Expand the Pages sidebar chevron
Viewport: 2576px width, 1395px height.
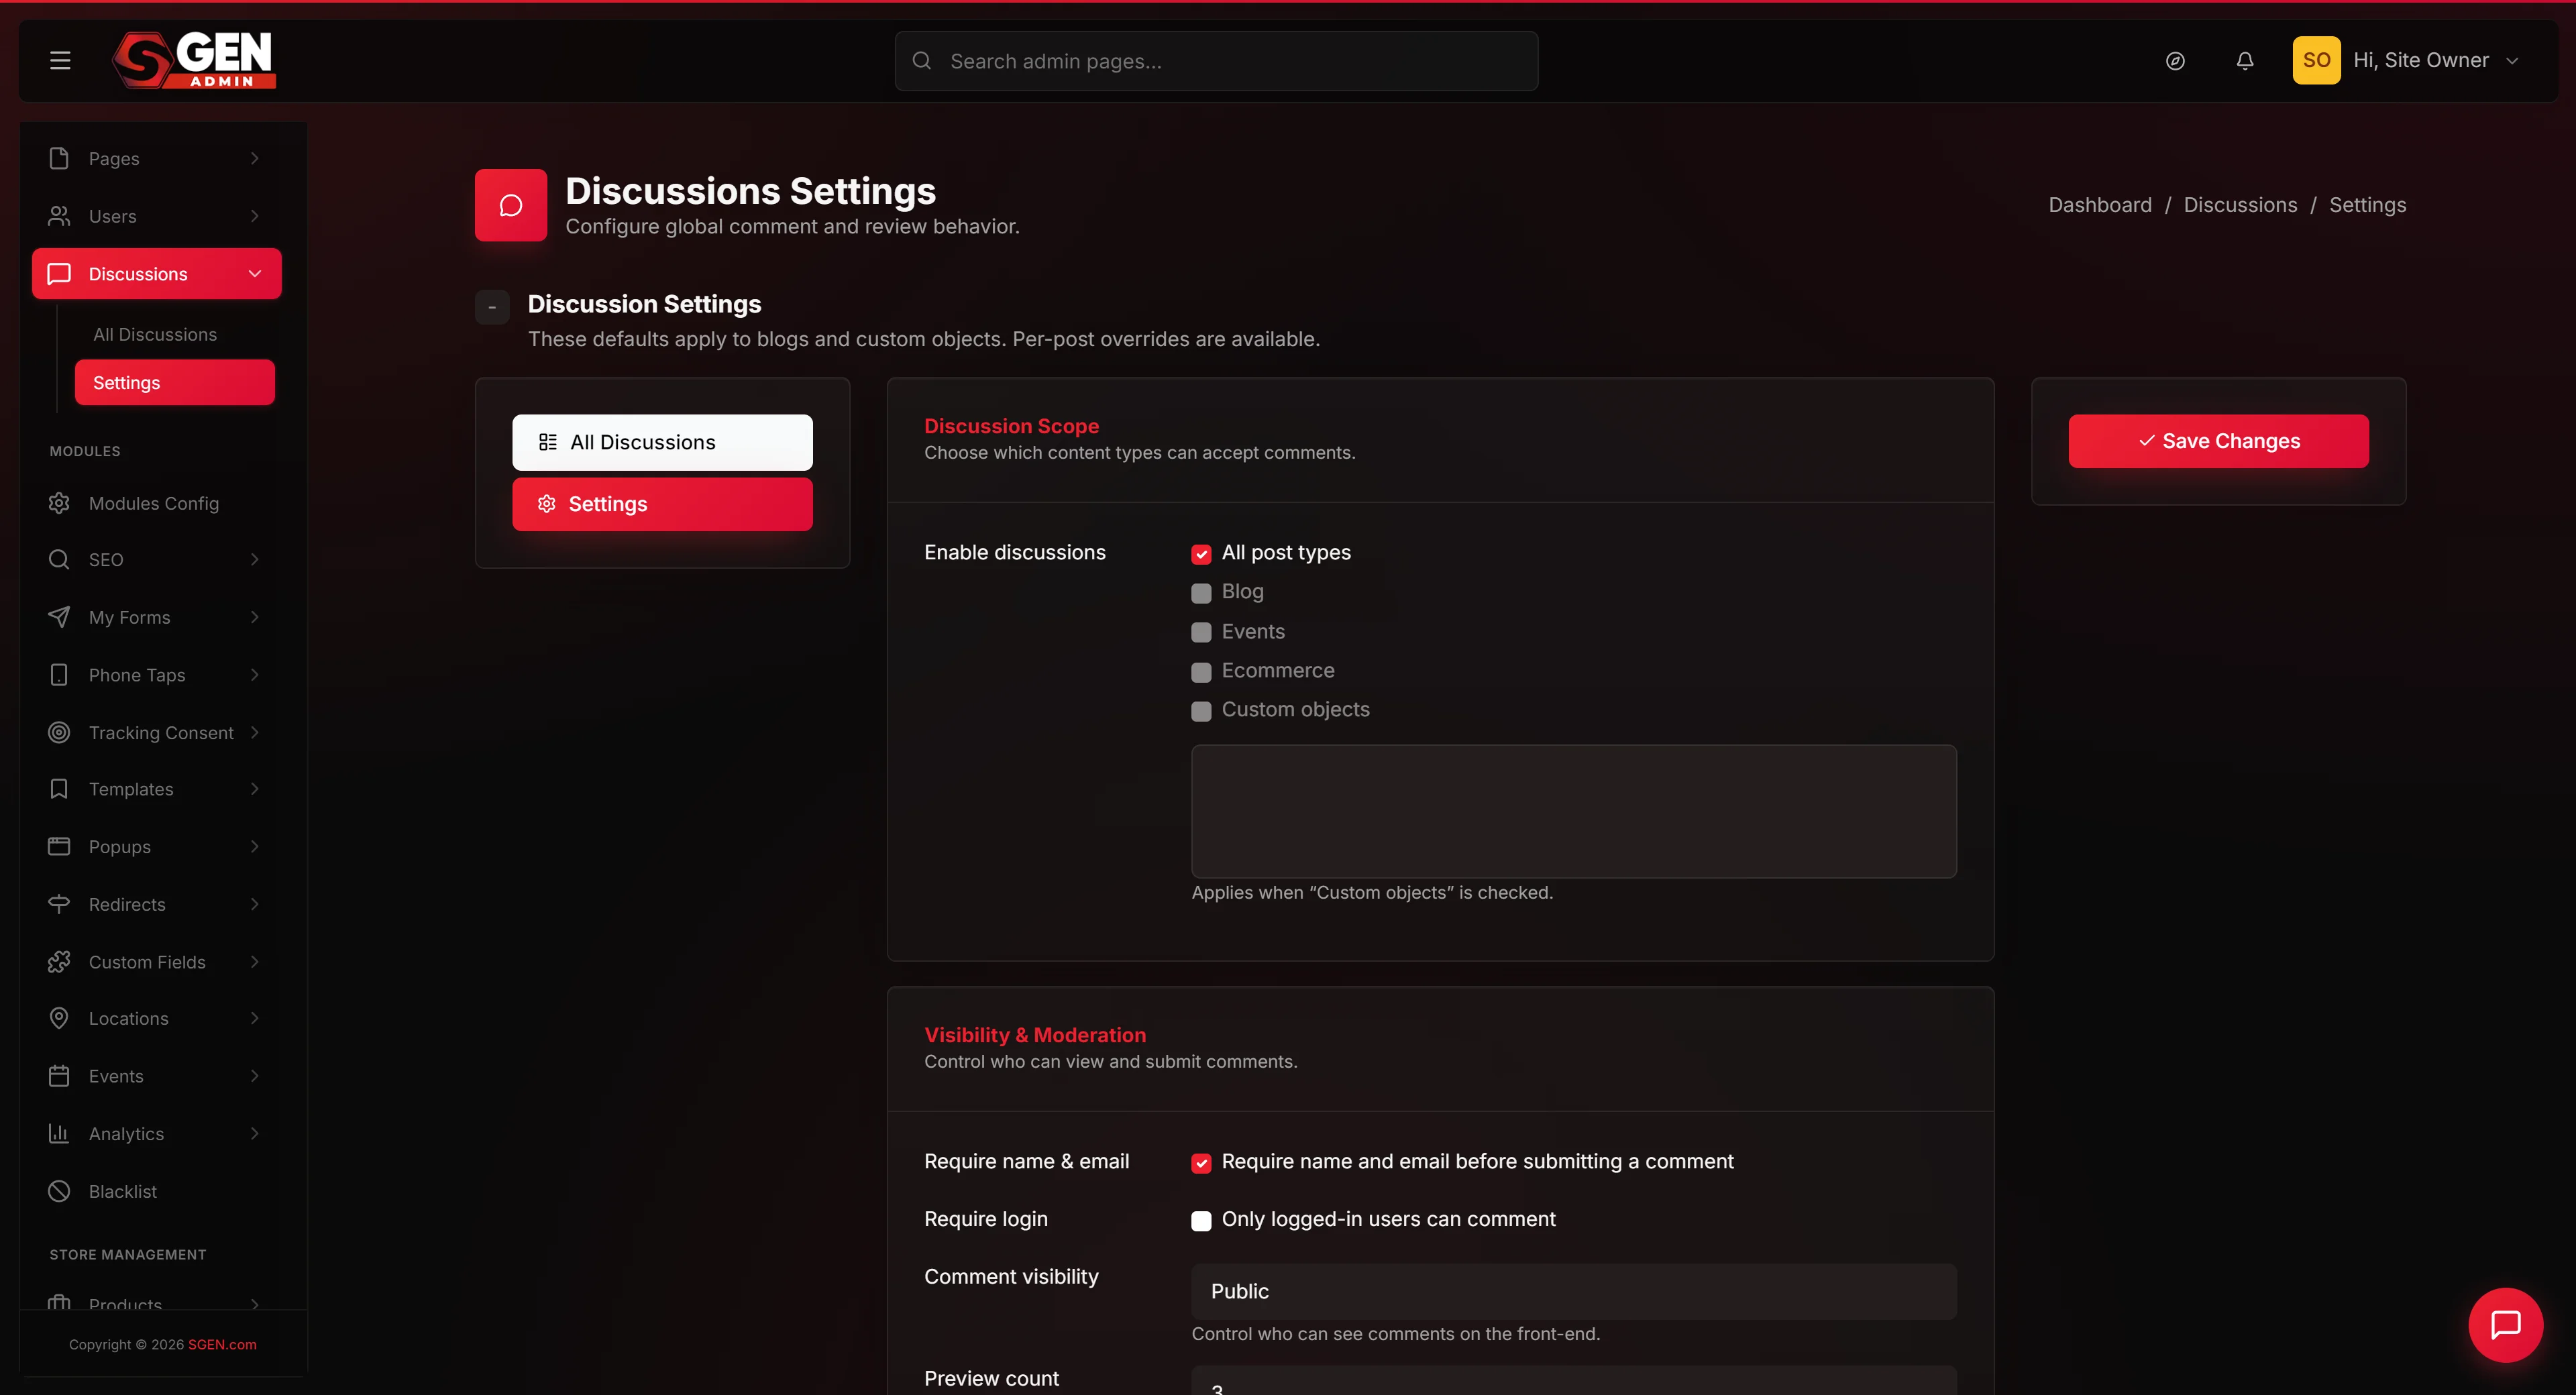[x=255, y=158]
